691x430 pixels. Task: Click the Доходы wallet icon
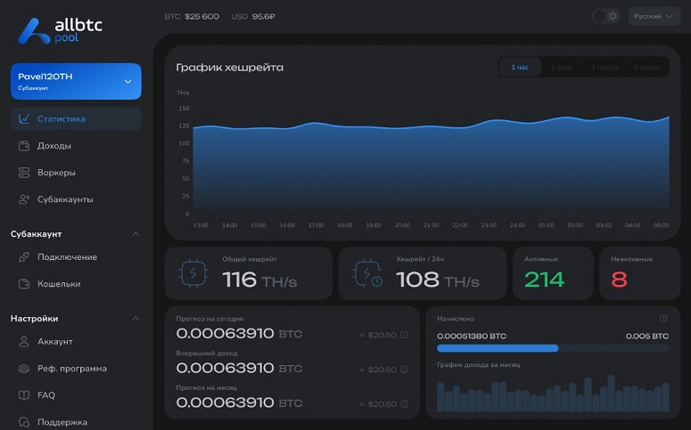[24, 146]
